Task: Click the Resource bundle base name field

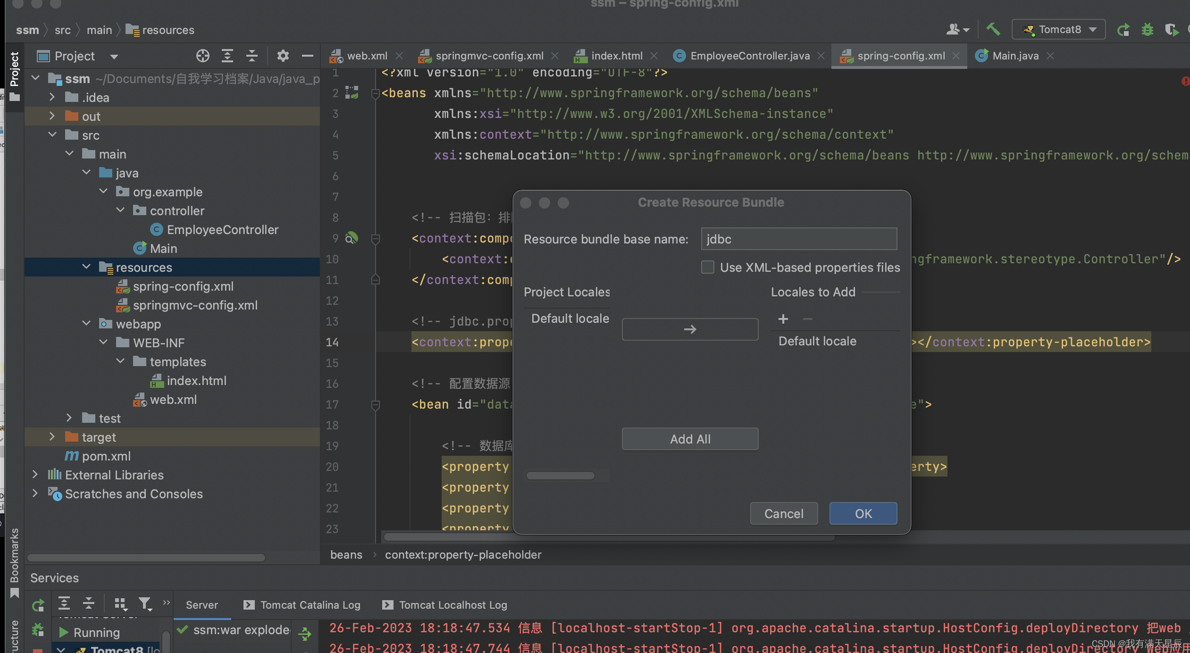Action: pyautogui.click(x=798, y=239)
